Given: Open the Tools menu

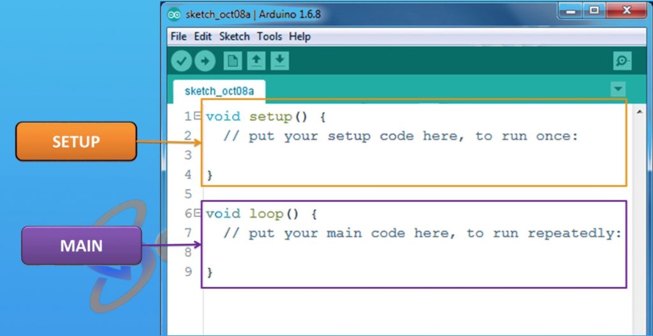Looking at the screenshot, I should [269, 37].
